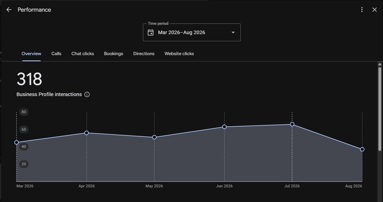Select the May 2026 data point on chart
The height and width of the screenshot is (202, 383).
tap(154, 137)
